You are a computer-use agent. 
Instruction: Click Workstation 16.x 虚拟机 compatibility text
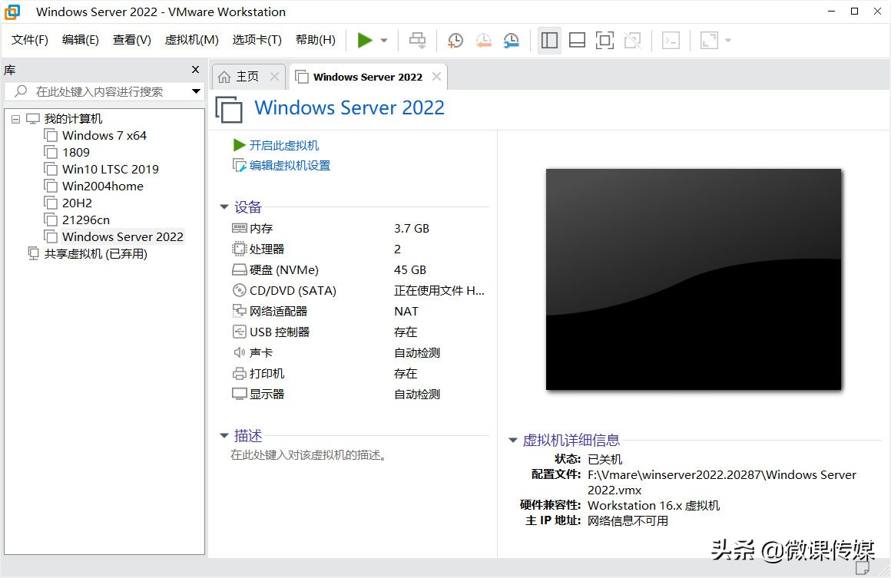click(654, 505)
